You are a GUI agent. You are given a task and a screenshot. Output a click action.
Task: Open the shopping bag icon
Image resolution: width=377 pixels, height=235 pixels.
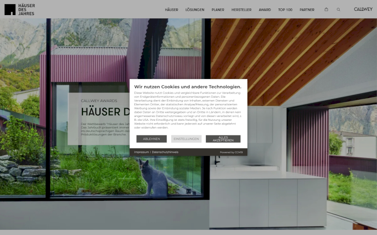[x=326, y=9]
